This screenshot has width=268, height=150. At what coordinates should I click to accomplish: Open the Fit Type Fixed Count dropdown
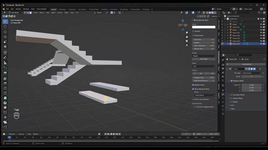tap(252, 73)
